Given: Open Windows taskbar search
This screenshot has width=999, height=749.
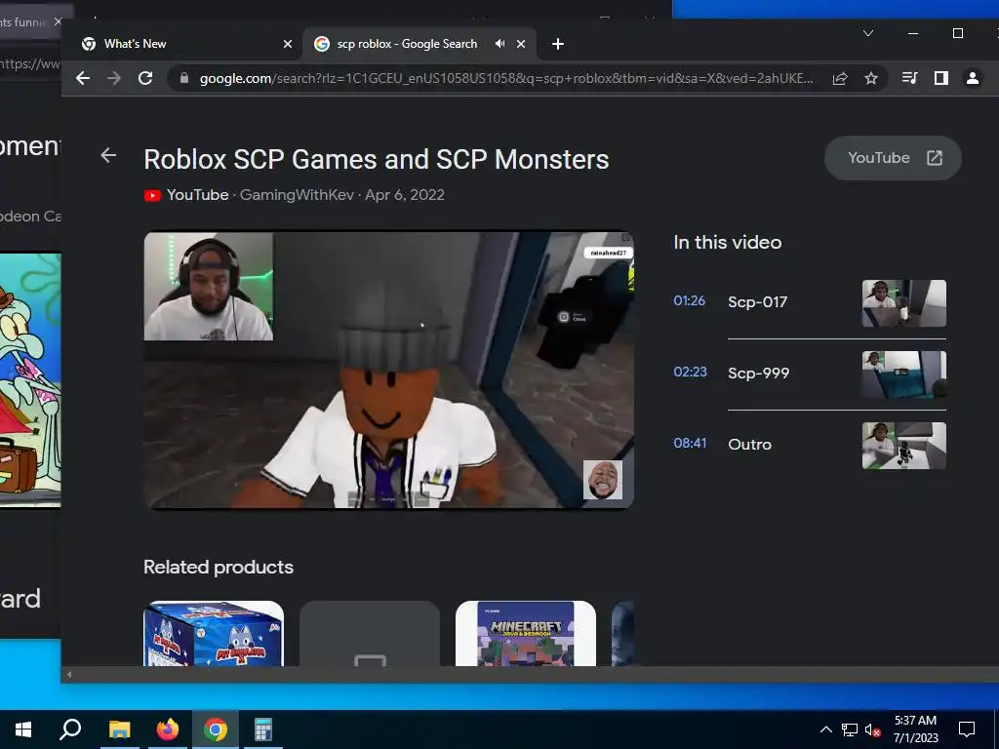Looking at the screenshot, I should (70, 729).
